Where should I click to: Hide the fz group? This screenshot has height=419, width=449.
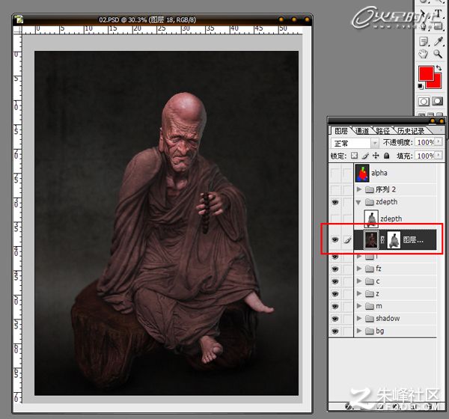point(335,269)
